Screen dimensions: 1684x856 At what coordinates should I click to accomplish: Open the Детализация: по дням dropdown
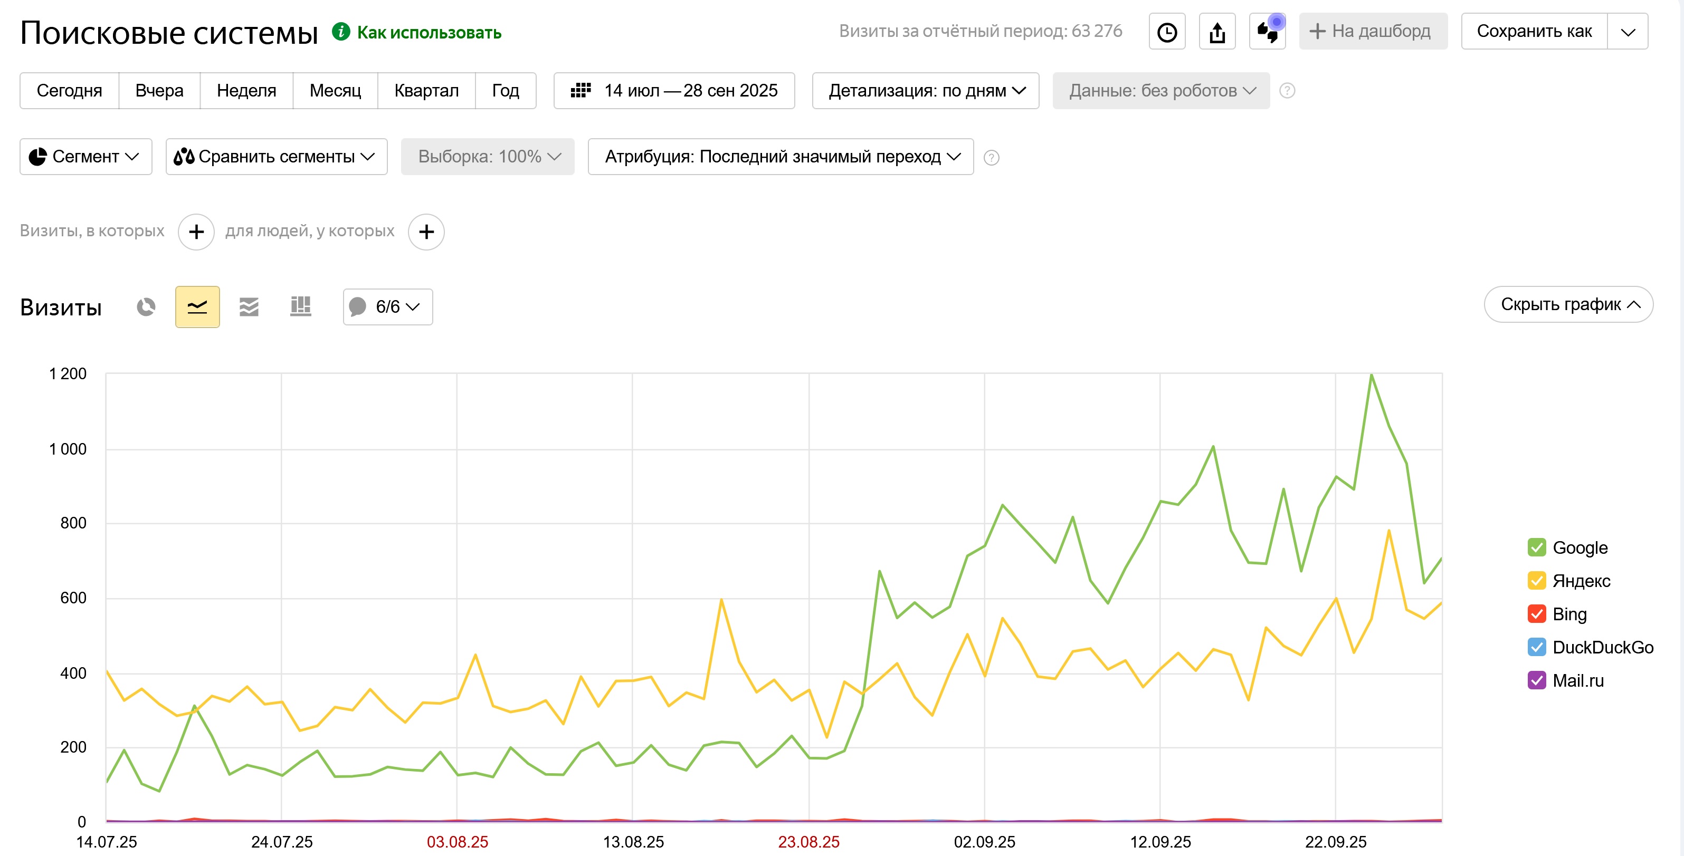[x=925, y=91]
